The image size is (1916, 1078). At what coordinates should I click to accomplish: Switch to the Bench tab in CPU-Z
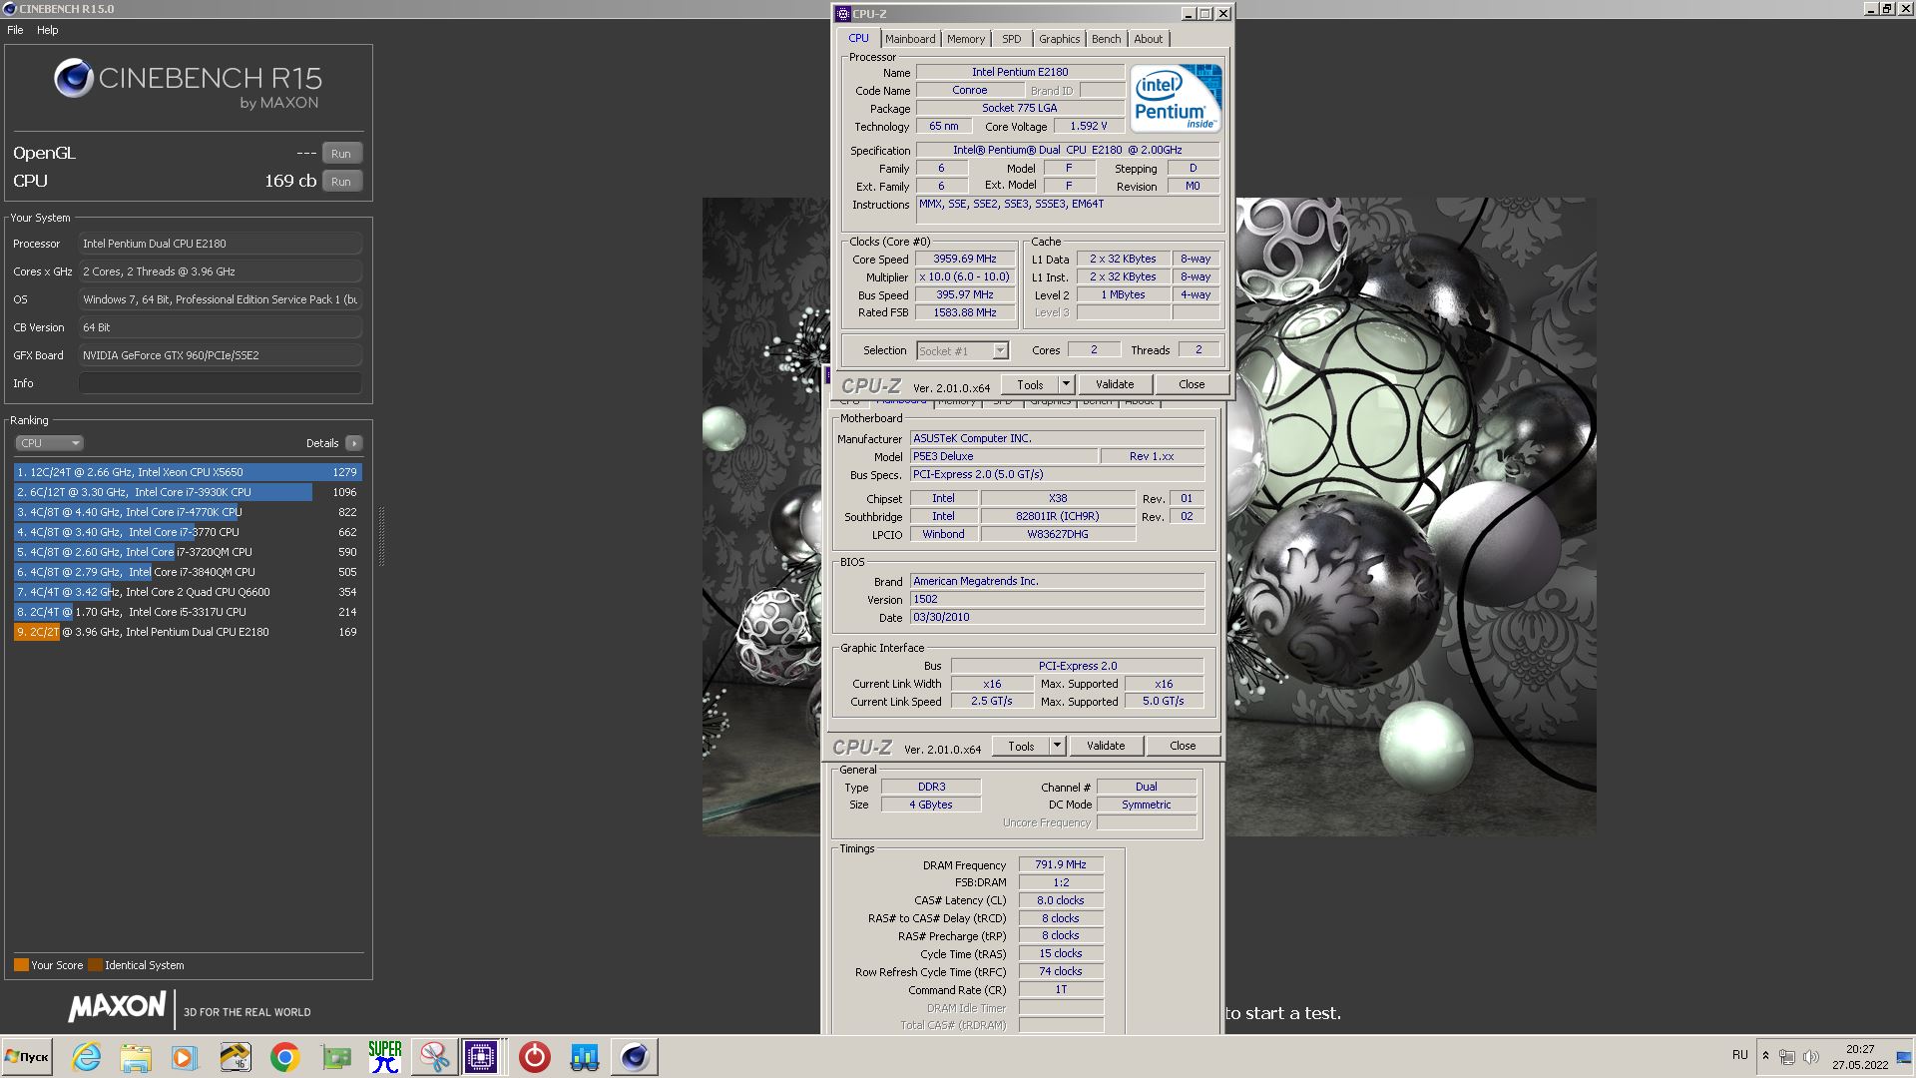(x=1106, y=39)
